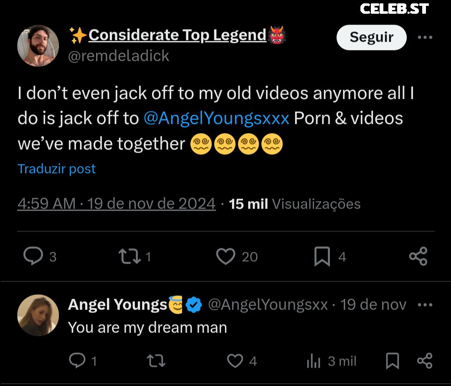Share the main post

click(418, 256)
